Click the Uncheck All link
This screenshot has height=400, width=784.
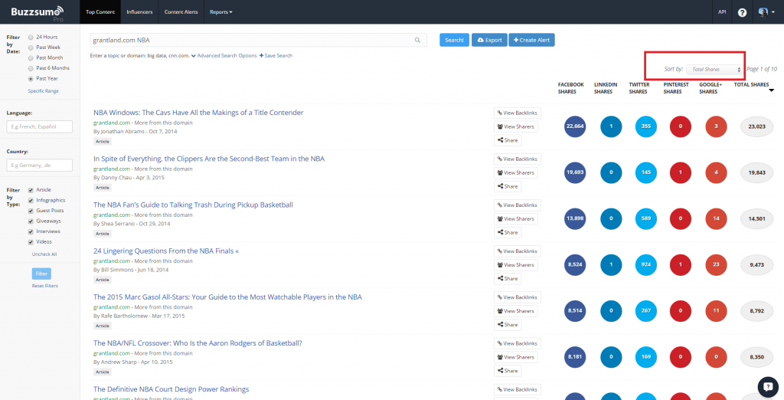click(44, 254)
